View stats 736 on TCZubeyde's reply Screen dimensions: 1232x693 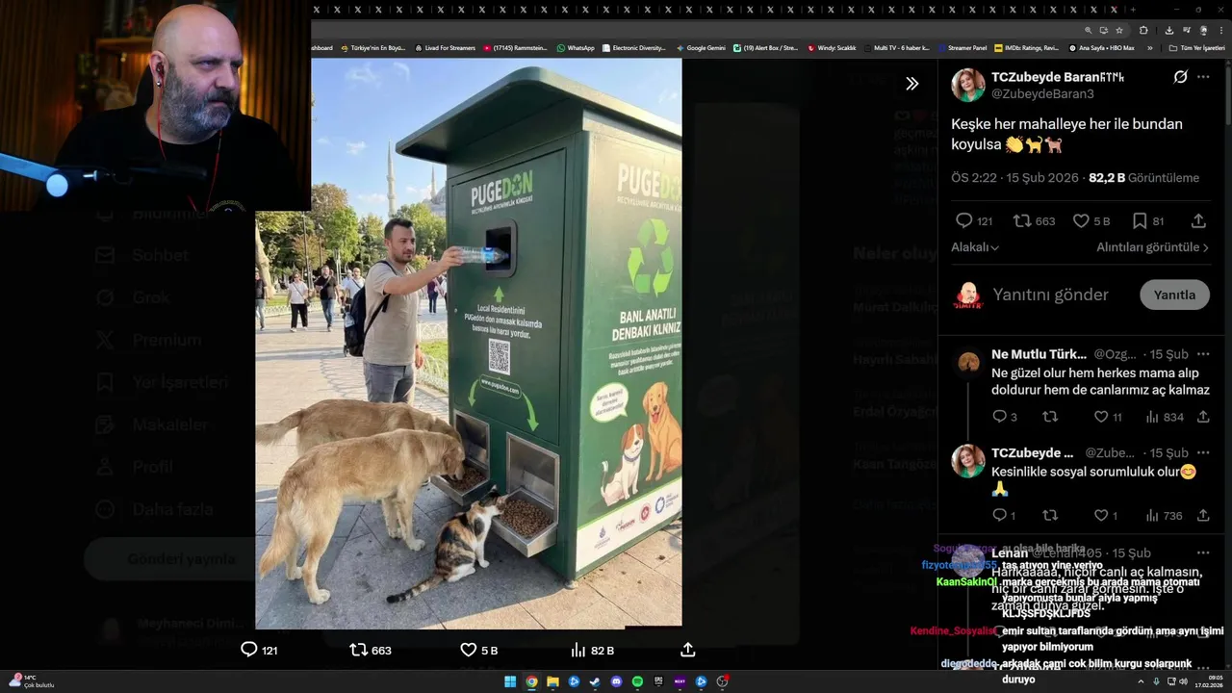click(x=1164, y=515)
